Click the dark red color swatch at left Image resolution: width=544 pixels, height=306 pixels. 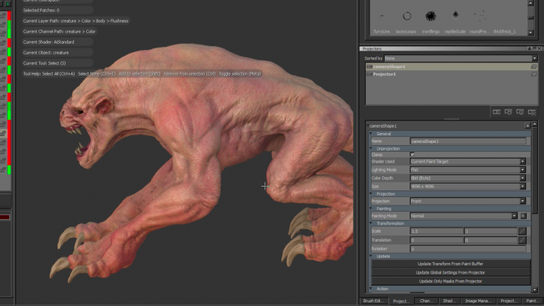(5, 217)
